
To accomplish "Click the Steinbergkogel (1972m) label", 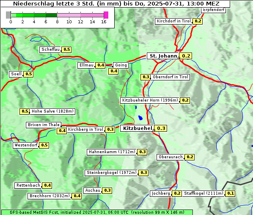I will click(x=112, y=173).
